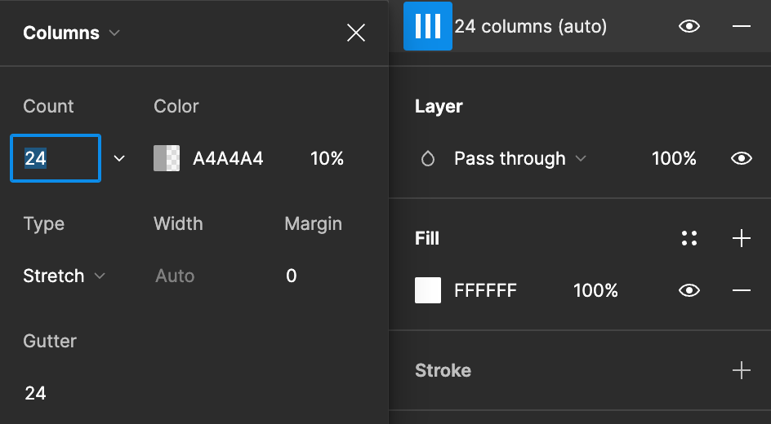Click the Count input field
The width and height of the screenshot is (771, 424).
click(x=56, y=158)
